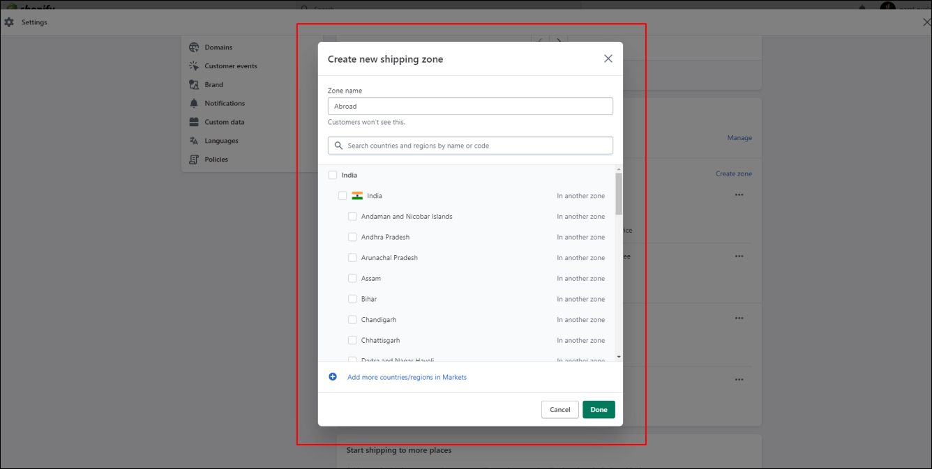Open Policies in Settings sidebar
The height and width of the screenshot is (469, 932).
[x=216, y=160]
